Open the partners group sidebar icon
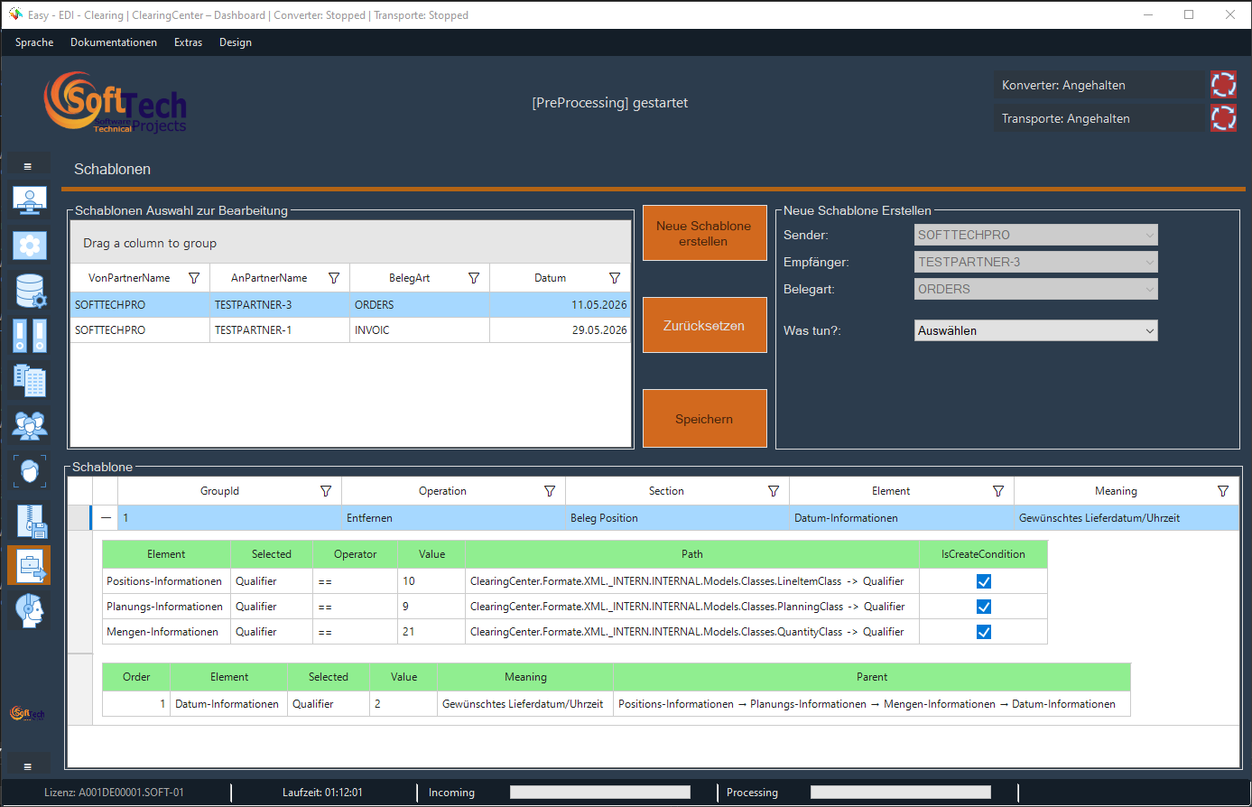 [30, 424]
